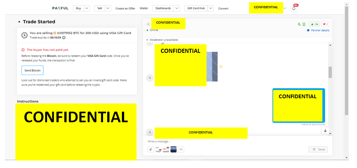Expand the Dashboards dropdown arrow
Viewport: 357px width, 168px height.
[x=177, y=8]
